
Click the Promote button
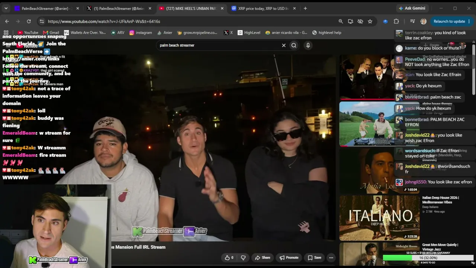click(289, 258)
